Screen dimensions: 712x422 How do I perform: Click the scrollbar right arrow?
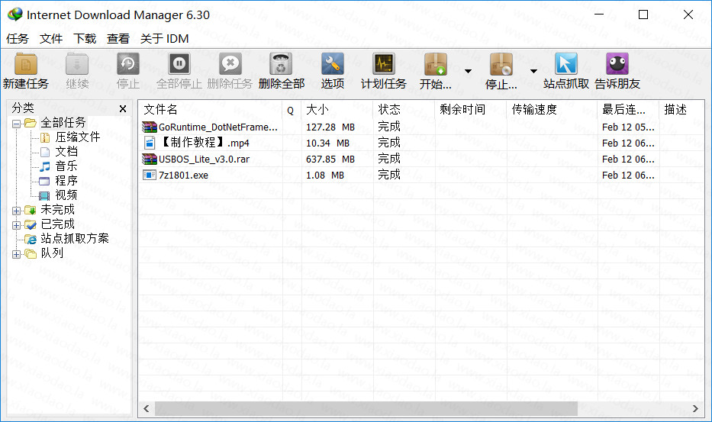(x=695, y=408)
